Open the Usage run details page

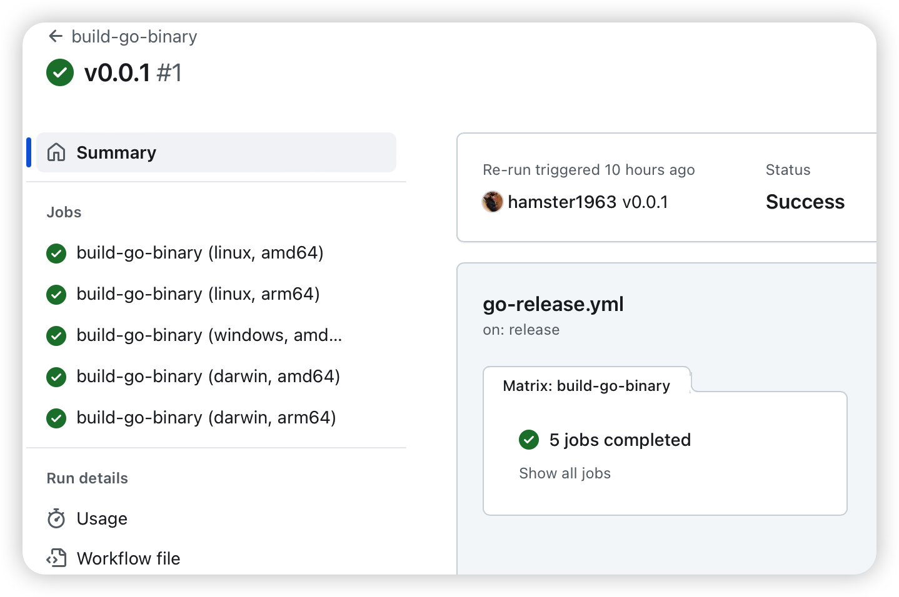click(x=102, y=518)
